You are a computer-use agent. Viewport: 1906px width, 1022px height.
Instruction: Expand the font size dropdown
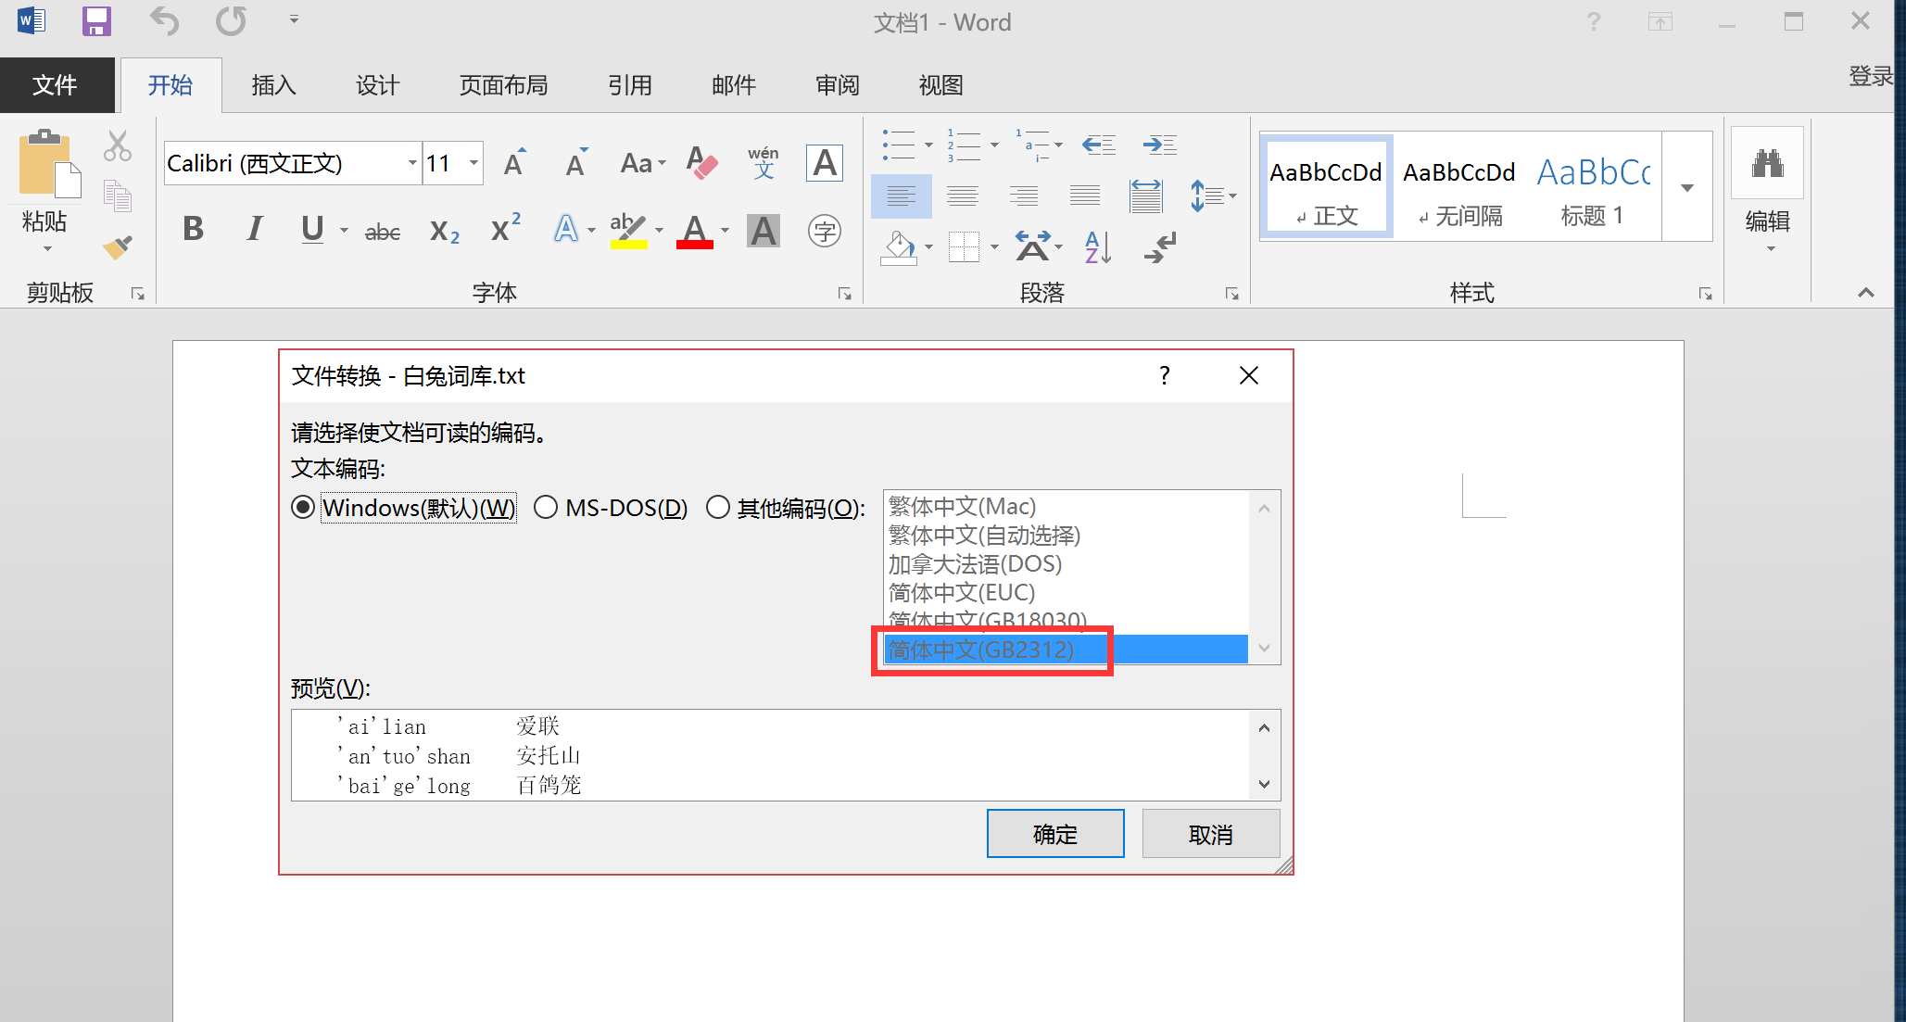pyautogui.click(x=473, y=164)
